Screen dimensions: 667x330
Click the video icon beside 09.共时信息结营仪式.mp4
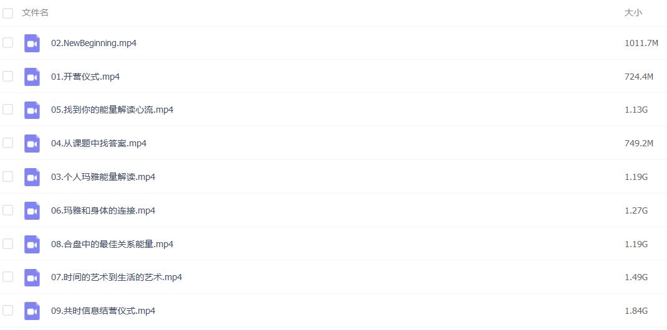tap(32, 311)
